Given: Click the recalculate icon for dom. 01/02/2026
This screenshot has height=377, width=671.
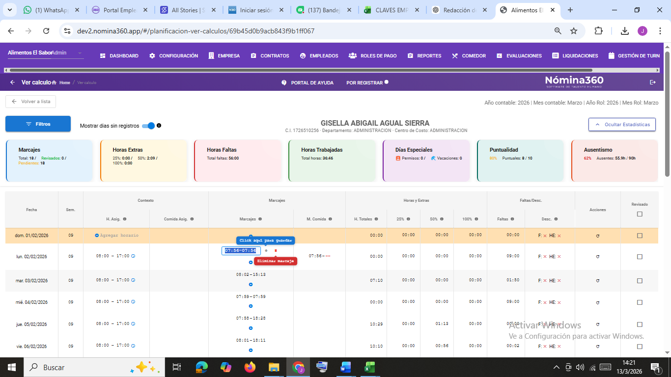Looking at the screenshot, I should 598,236.
